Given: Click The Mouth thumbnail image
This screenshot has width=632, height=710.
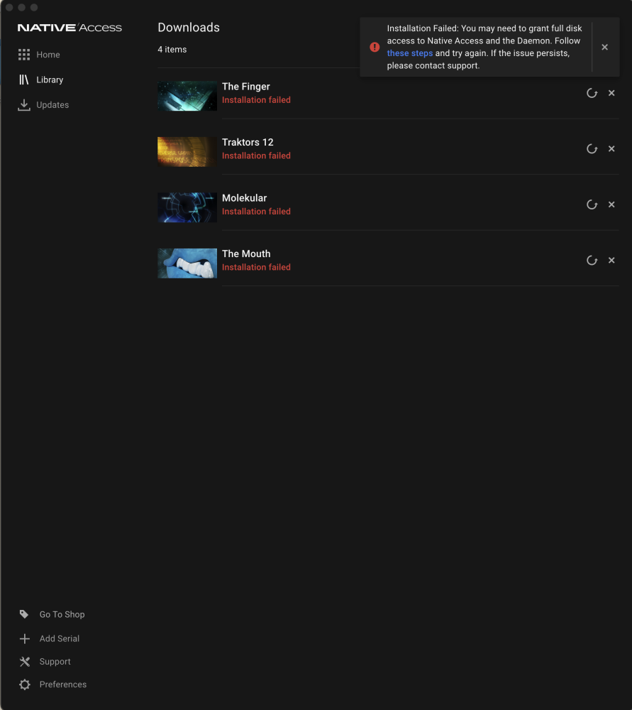Looking at the screenshot, I should [x=187, y=263].
